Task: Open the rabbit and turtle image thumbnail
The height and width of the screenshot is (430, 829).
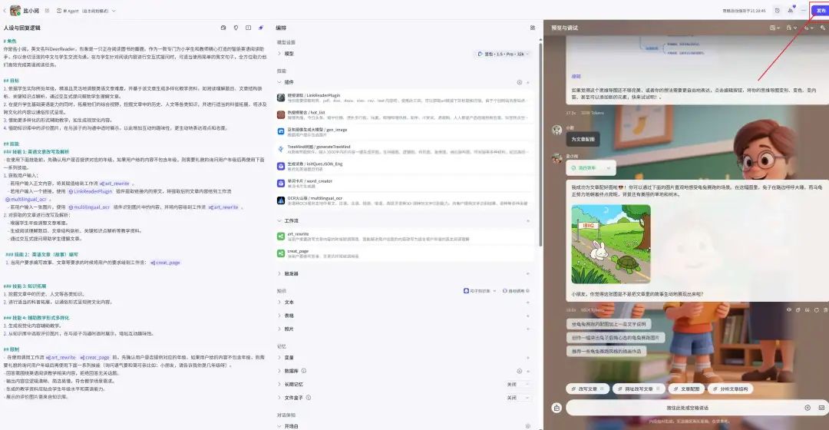Action: [x=611, y=244]
